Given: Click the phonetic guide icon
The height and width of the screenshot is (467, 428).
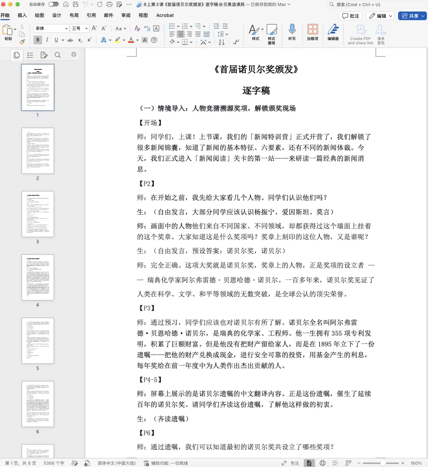Looking at the screenshot, I should pos(147,28).
